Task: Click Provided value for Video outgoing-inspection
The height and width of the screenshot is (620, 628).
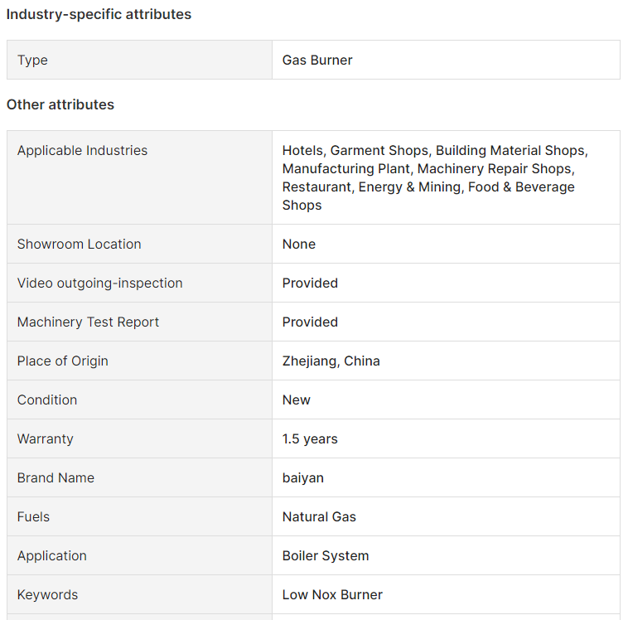Action: click(x=310, y=283)
